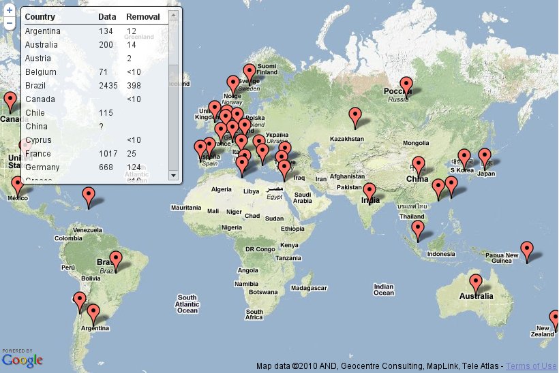Select Chile in the country list
This screenshot has height=373, width=559.
pyautogui.click(x=95, y=113)
